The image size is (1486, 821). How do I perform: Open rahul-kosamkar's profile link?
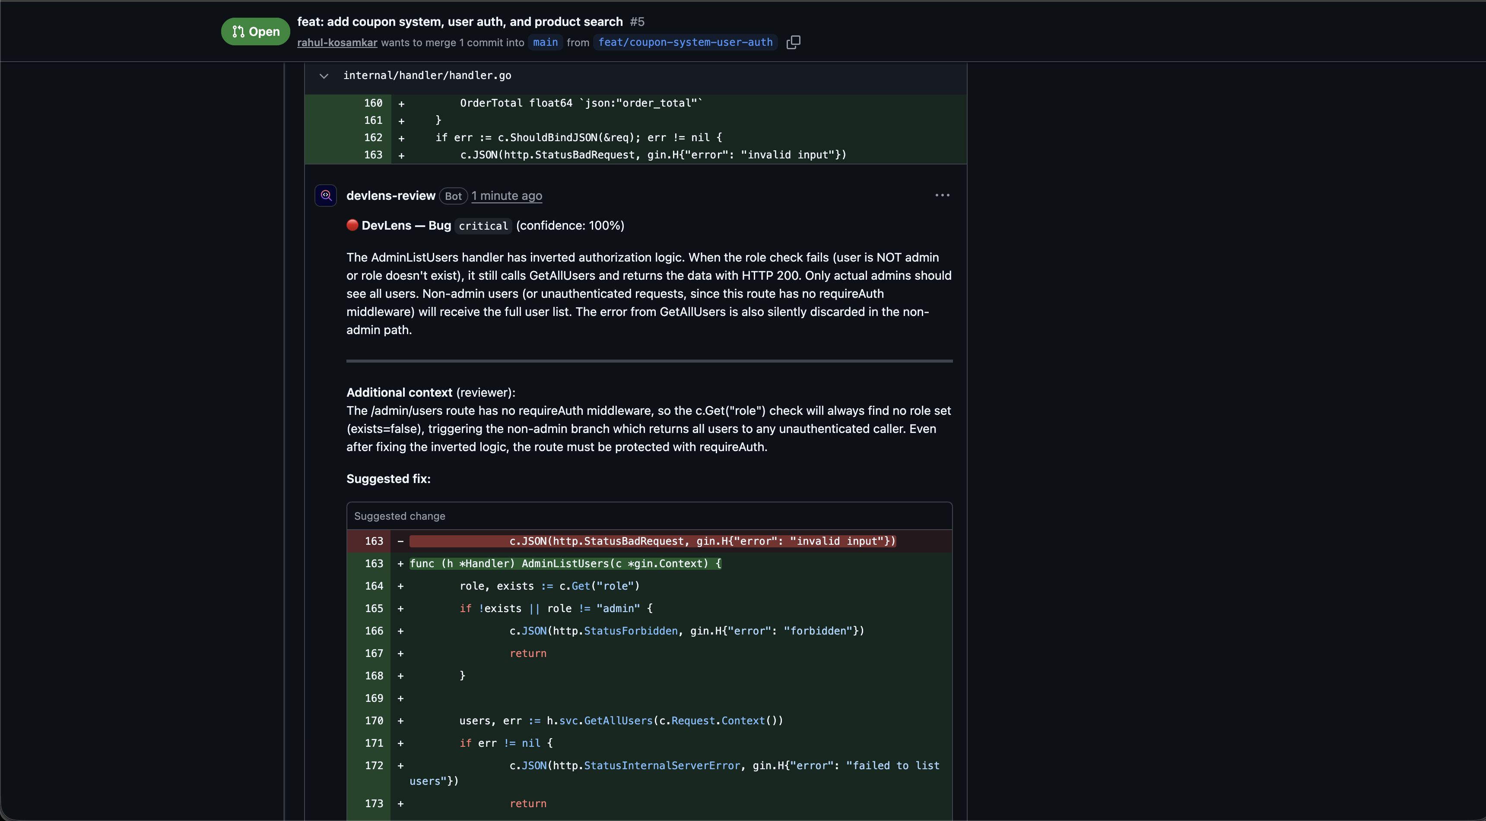point(337,42)
